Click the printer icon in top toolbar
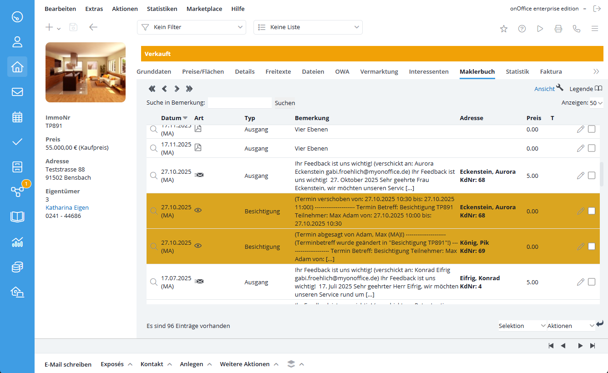Screen dimensions: 608x373 558,29
